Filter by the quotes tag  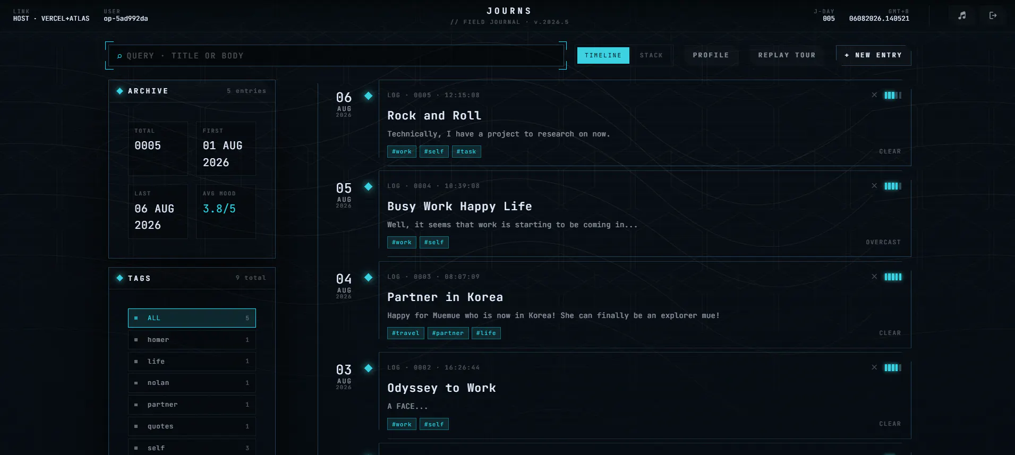pos(192,426)
